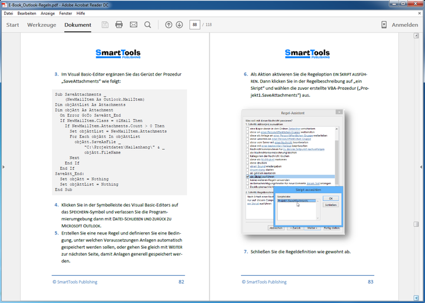
Task: Open the Fenster menu
Action: pyautogui.click(x=66, y=14)
